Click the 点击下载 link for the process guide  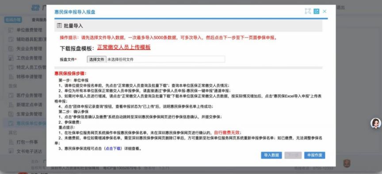113,148
